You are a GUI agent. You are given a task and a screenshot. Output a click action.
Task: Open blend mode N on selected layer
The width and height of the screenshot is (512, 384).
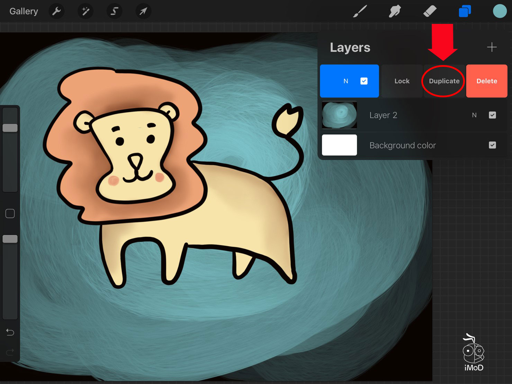pyautogui.click(x=345, y=81)
